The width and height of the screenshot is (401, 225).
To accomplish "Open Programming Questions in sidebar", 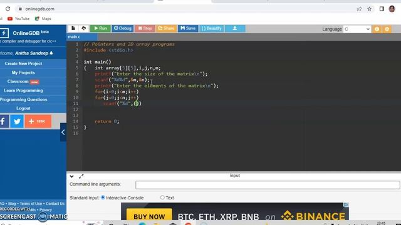I will 23,99.
